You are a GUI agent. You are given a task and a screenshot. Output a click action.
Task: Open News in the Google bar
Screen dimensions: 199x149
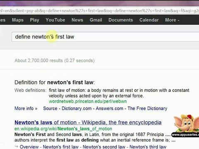[x=77, y=20]
